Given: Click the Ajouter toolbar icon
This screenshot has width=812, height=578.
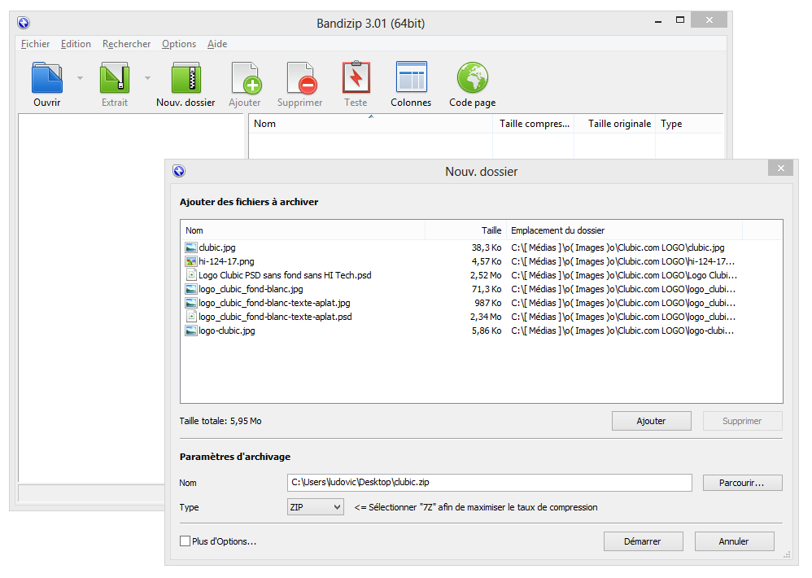Looking at the screenshot, I should click(245, 78).
